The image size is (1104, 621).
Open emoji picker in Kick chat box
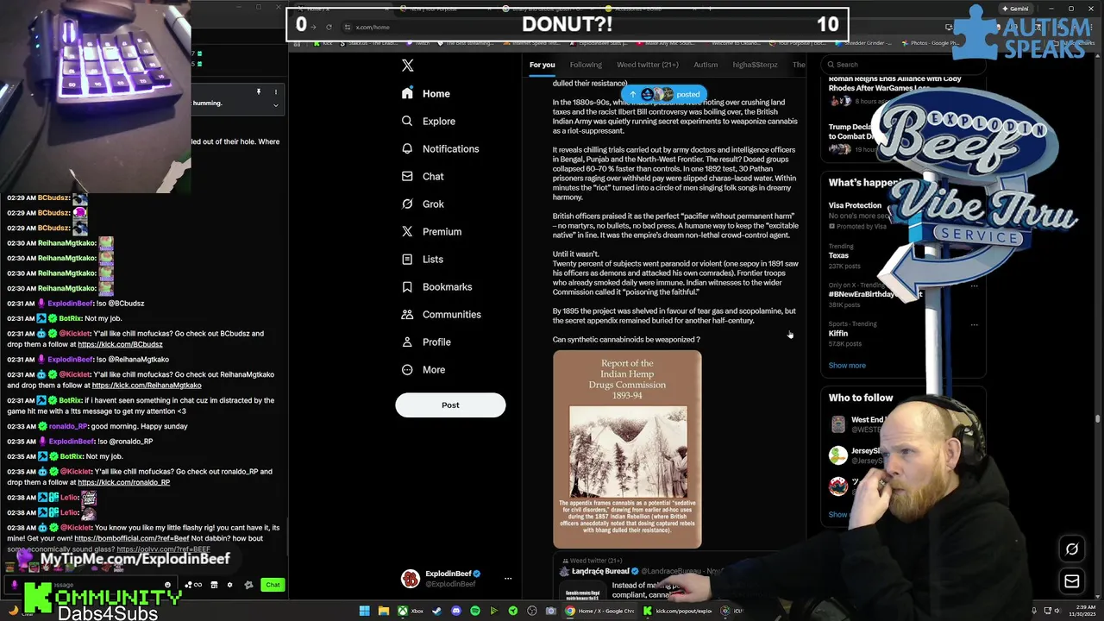[167, 585]
